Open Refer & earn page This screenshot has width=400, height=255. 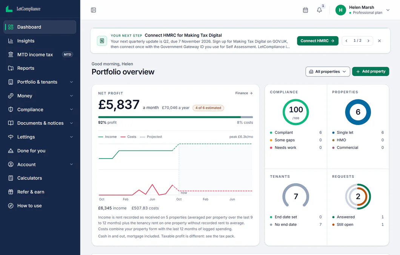[40, 192]
